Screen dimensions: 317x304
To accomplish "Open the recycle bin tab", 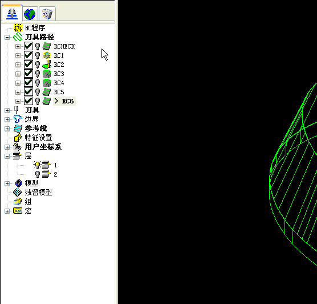I will tap(47, 14).
